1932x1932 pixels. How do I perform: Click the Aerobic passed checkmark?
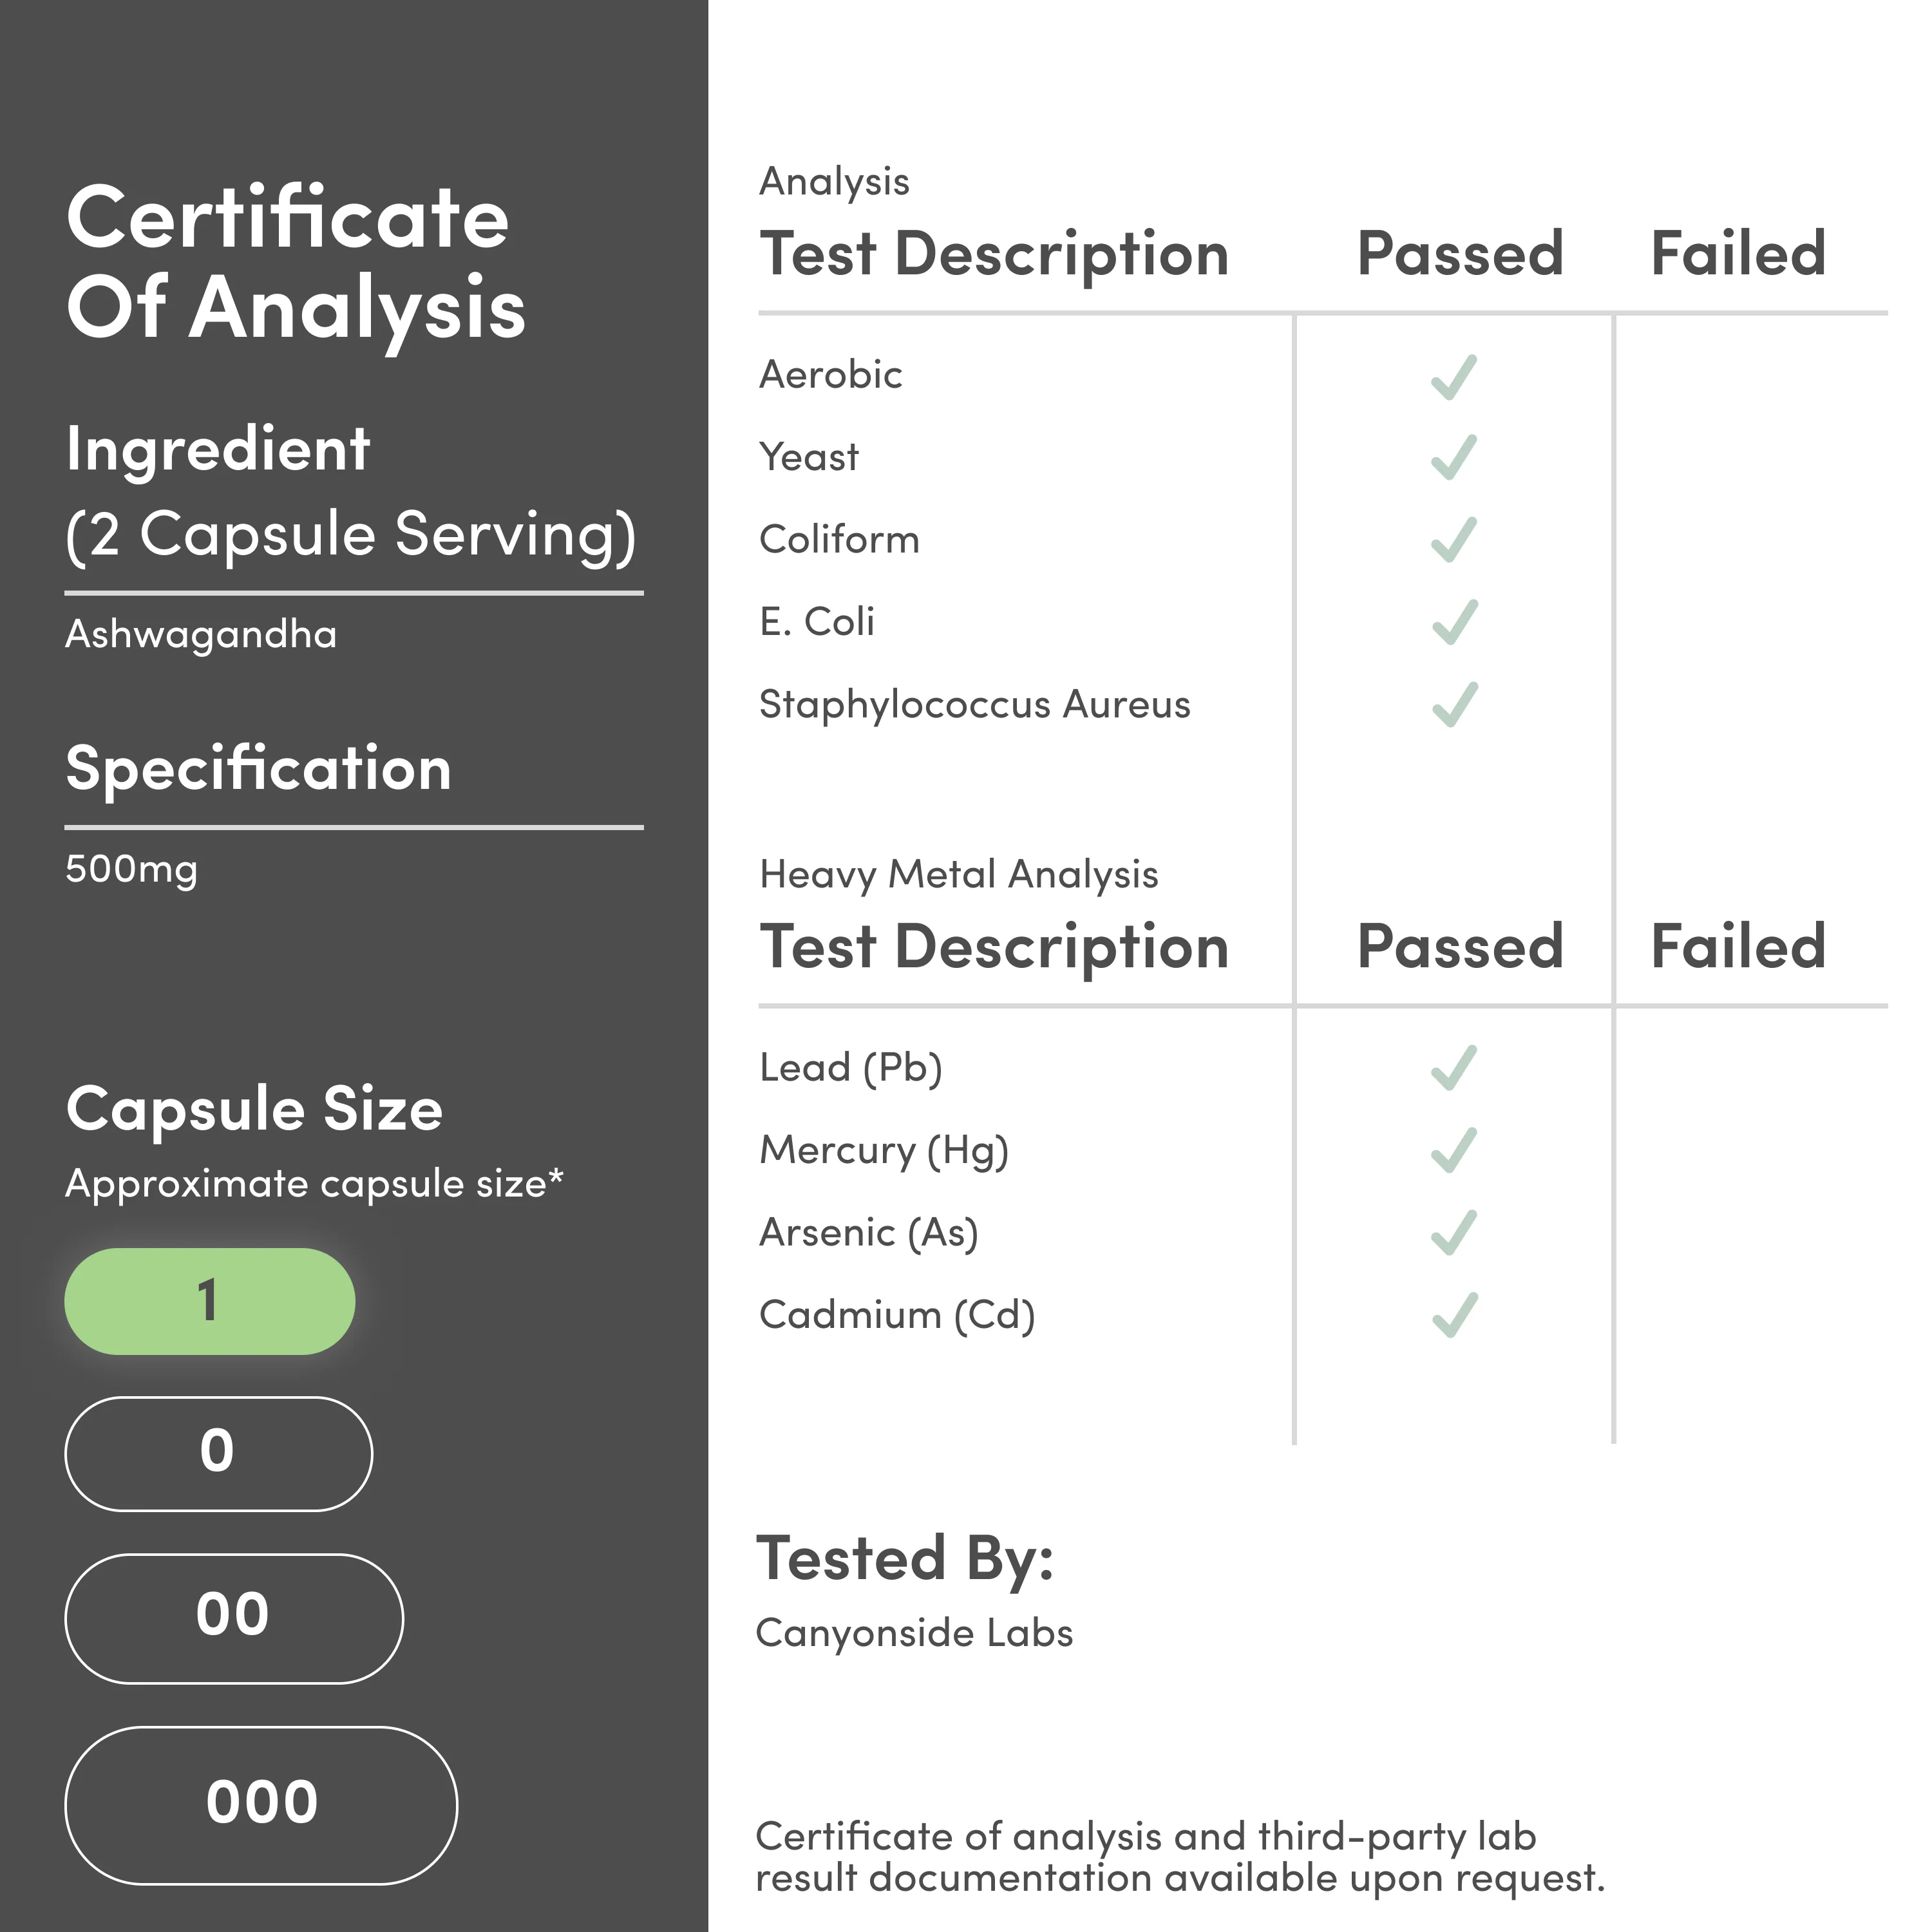[x=1453, y=377]
